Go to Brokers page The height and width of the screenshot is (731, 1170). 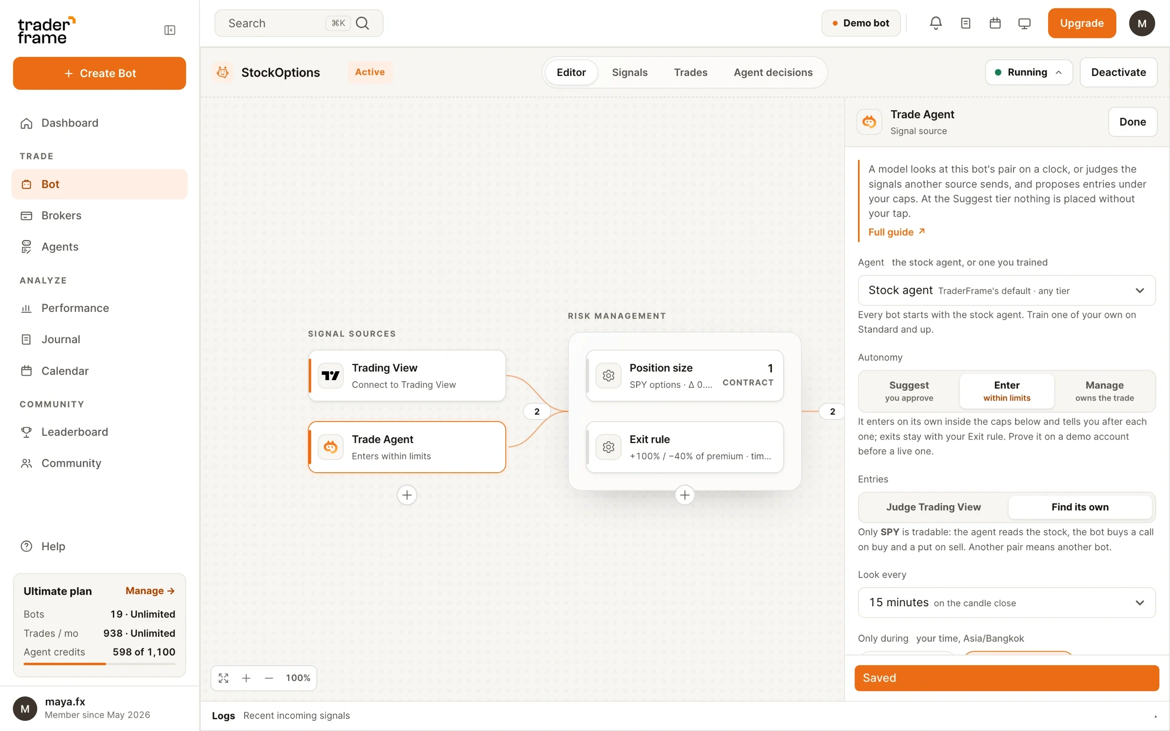pos(99,215)
